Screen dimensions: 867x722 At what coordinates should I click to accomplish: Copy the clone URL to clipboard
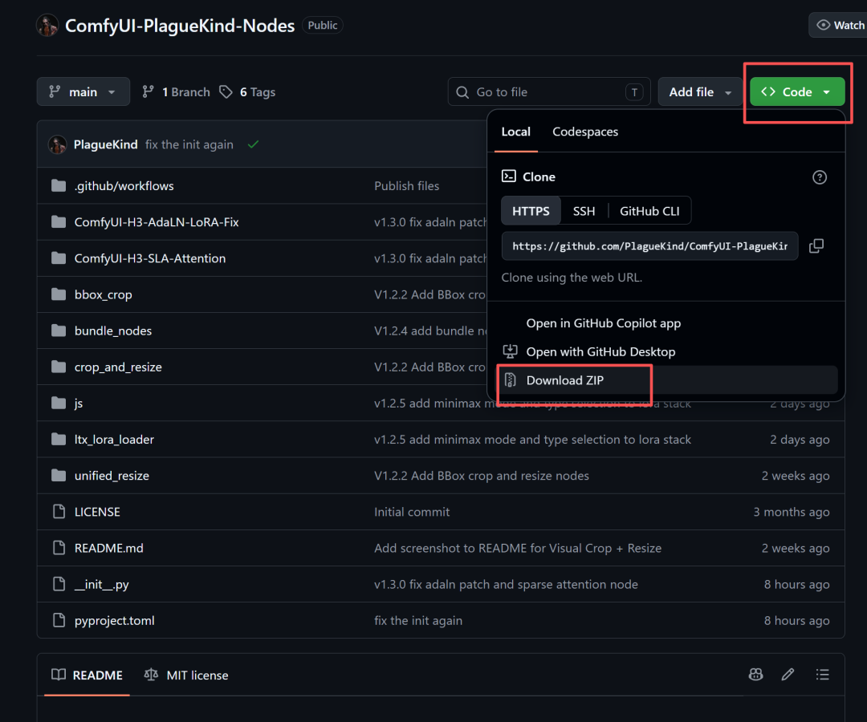tap(816, 245)
